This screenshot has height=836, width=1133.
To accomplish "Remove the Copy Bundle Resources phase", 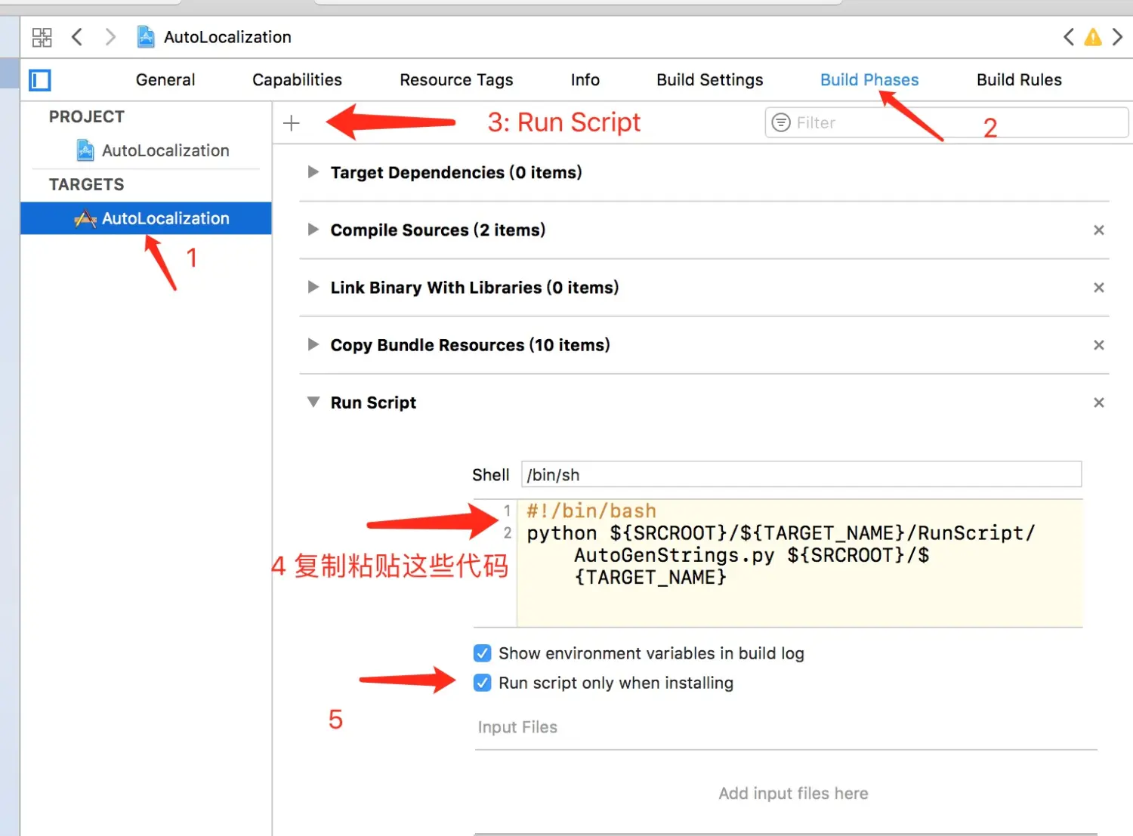I will [x=1099, y=345].
